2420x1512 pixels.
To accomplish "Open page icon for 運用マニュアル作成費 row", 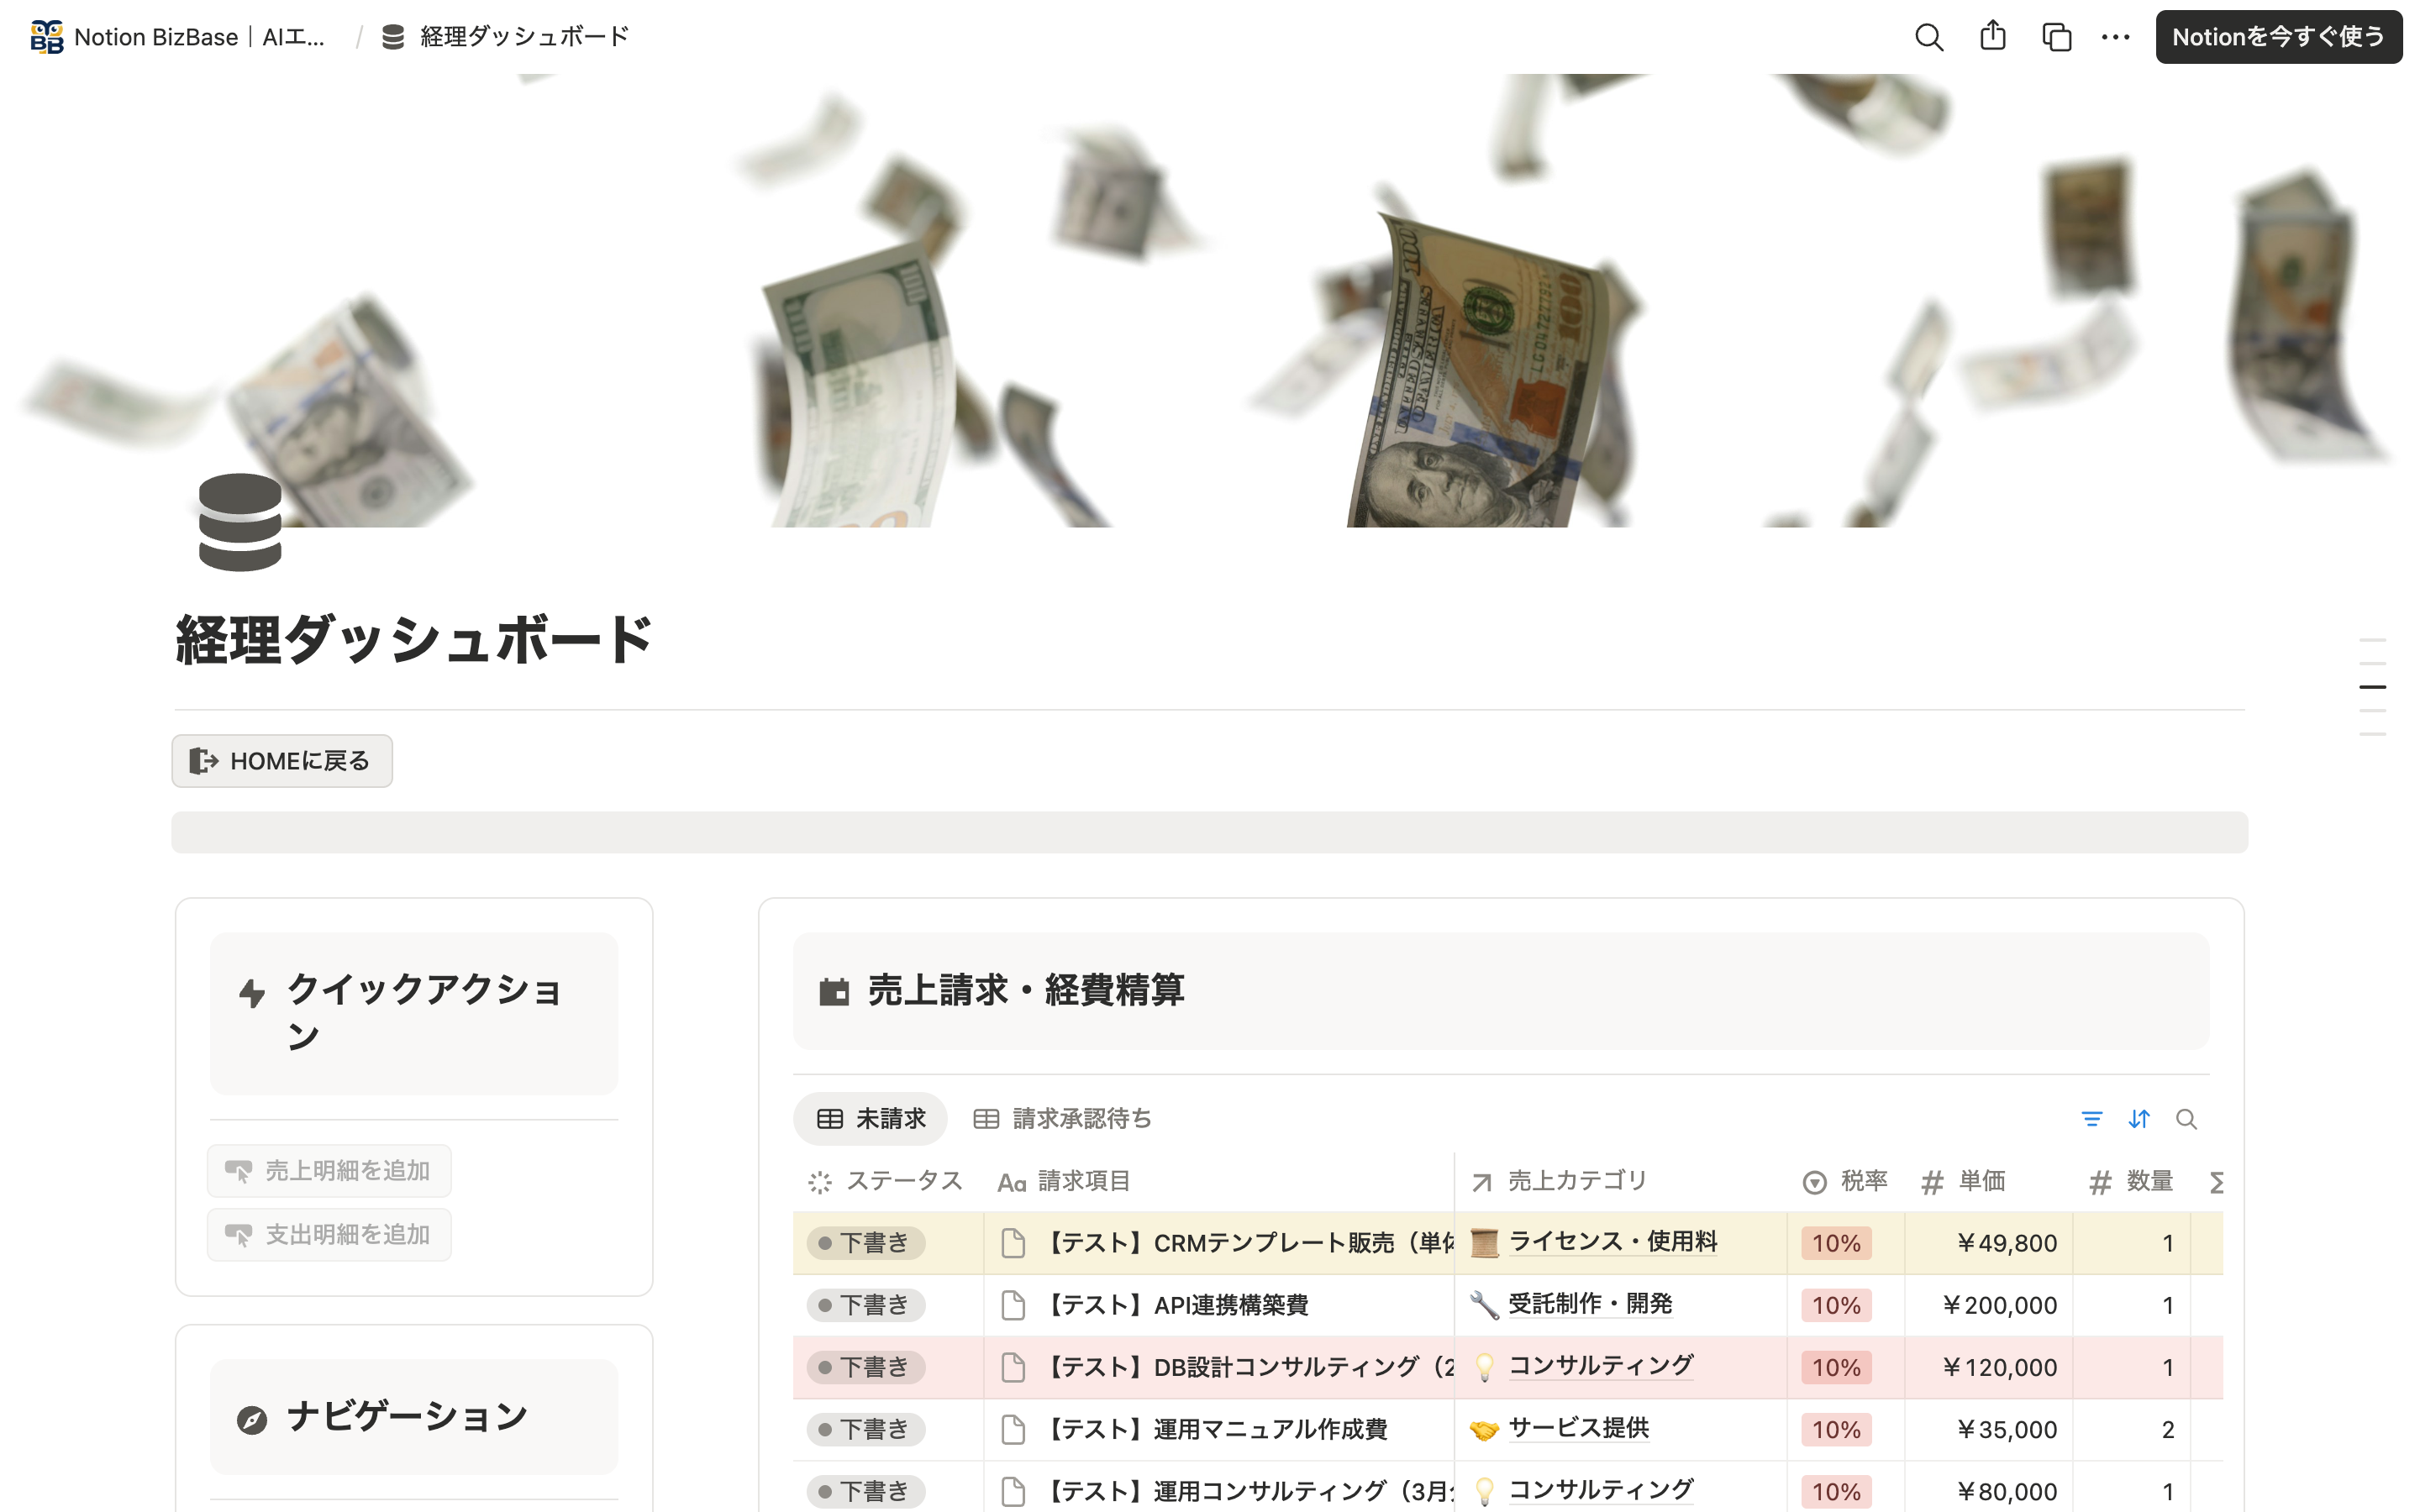I will (1013, 1429).
